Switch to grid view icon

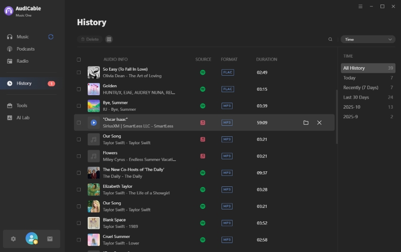[x=109, y=39]
